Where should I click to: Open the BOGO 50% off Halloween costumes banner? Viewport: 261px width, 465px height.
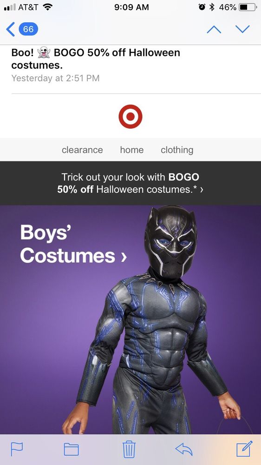[130, 183]
